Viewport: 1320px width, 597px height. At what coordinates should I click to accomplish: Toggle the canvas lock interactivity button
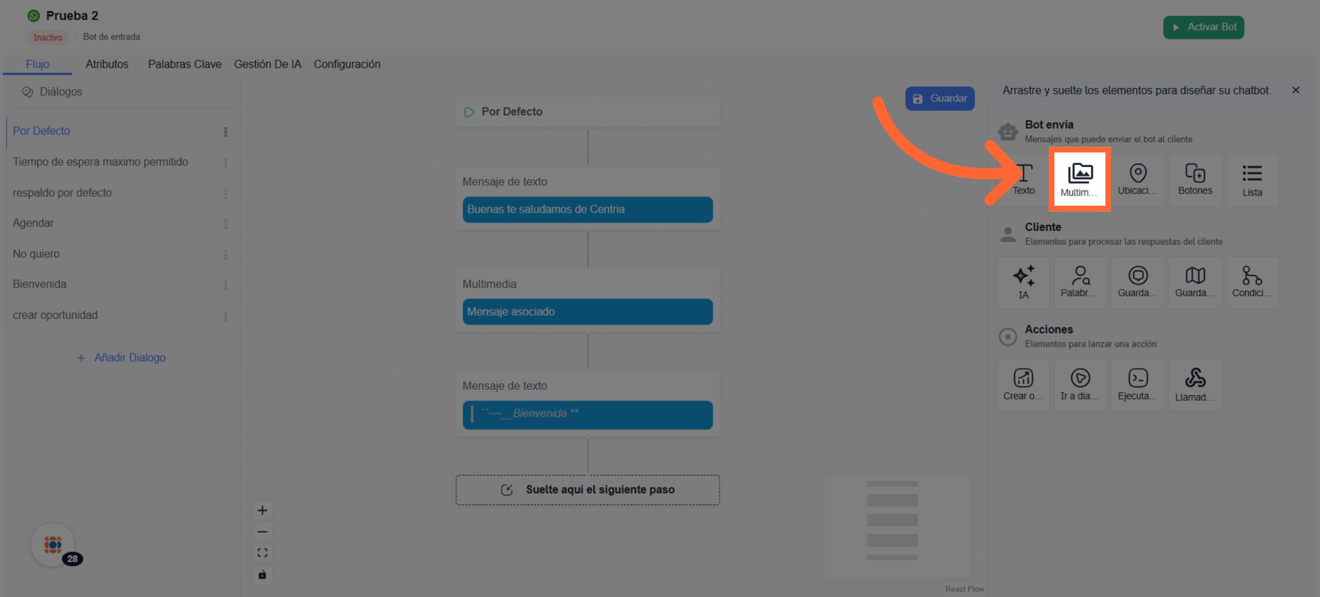pyautogui.click(x=262, y=574)
